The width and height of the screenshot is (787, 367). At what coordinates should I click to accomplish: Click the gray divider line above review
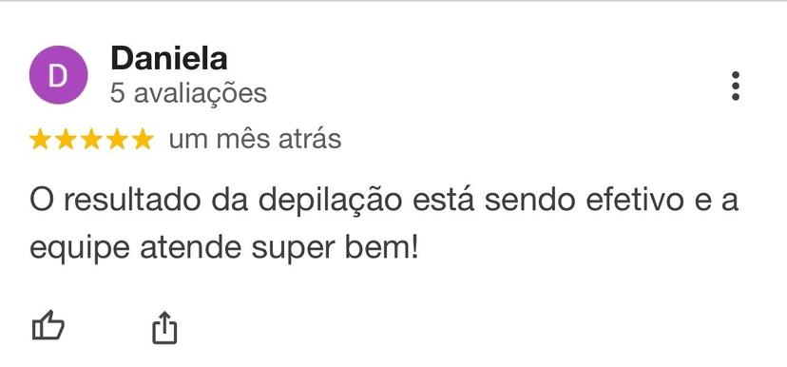click(393, 1)
